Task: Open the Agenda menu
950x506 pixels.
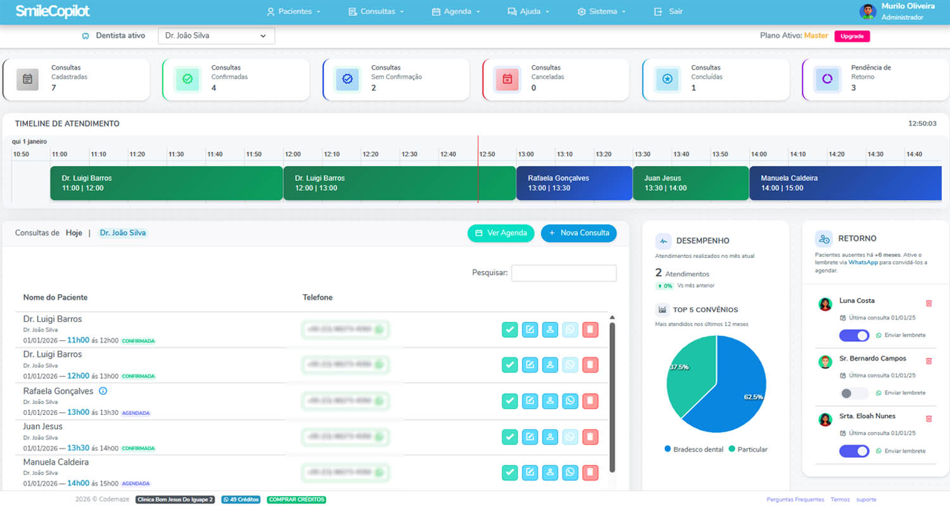Action: pos(456,11)
